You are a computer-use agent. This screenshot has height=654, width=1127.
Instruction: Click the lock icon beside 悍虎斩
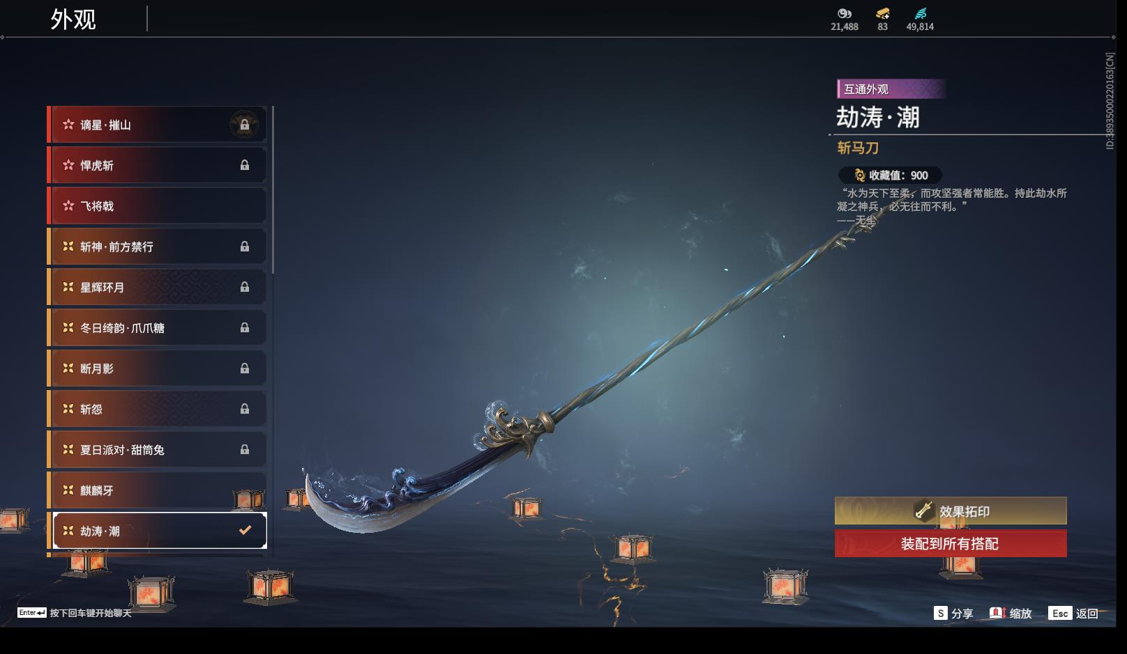[244, 165]
